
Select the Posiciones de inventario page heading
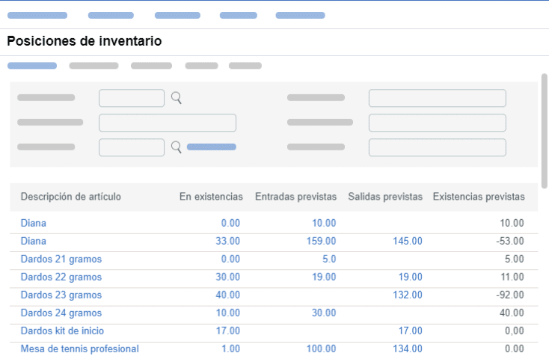85,41
